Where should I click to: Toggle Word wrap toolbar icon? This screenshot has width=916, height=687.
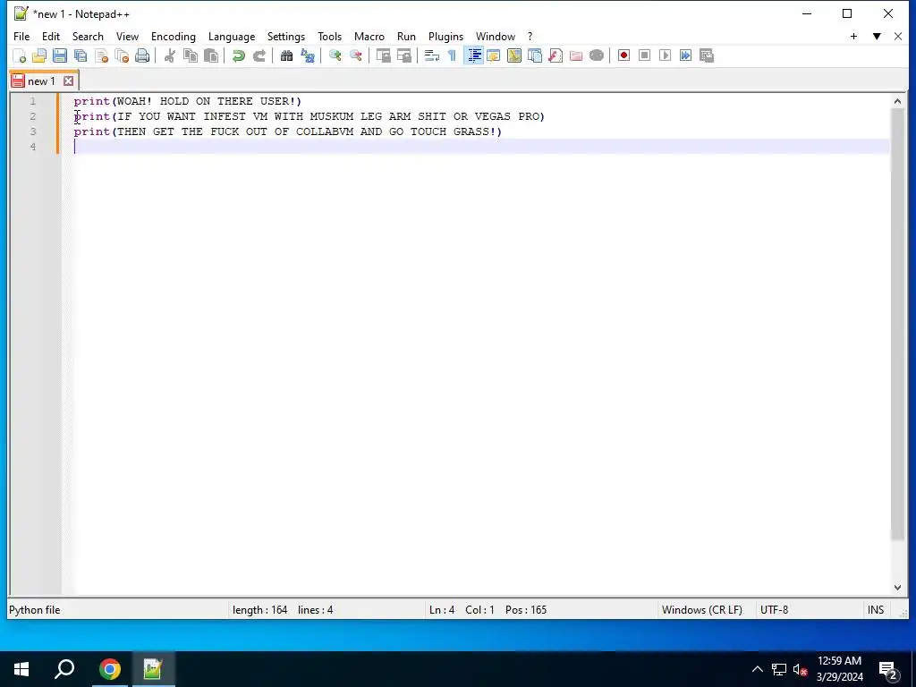432,55
